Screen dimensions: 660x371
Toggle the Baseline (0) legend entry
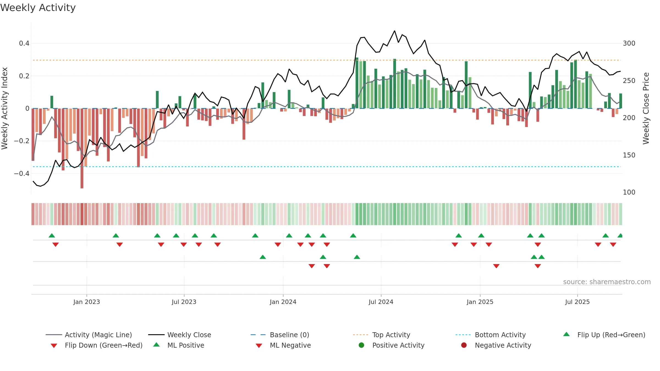pos(280,335)
